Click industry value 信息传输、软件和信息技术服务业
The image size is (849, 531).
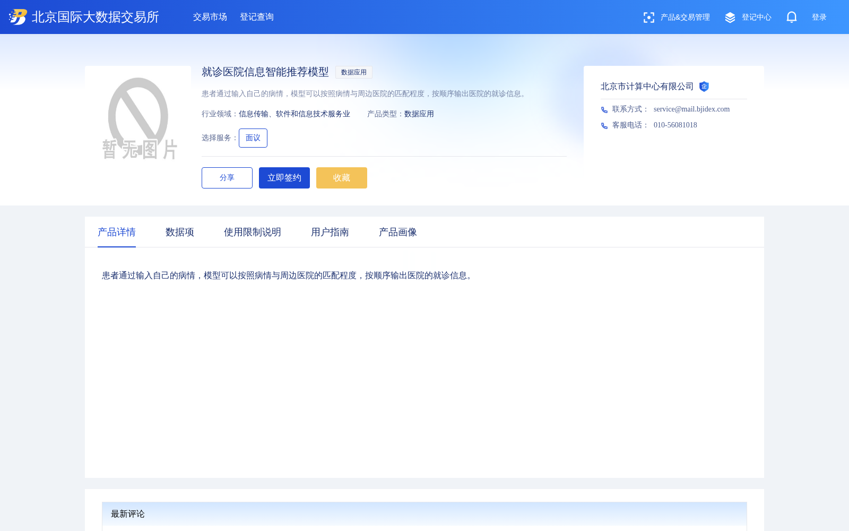point(294,114)
